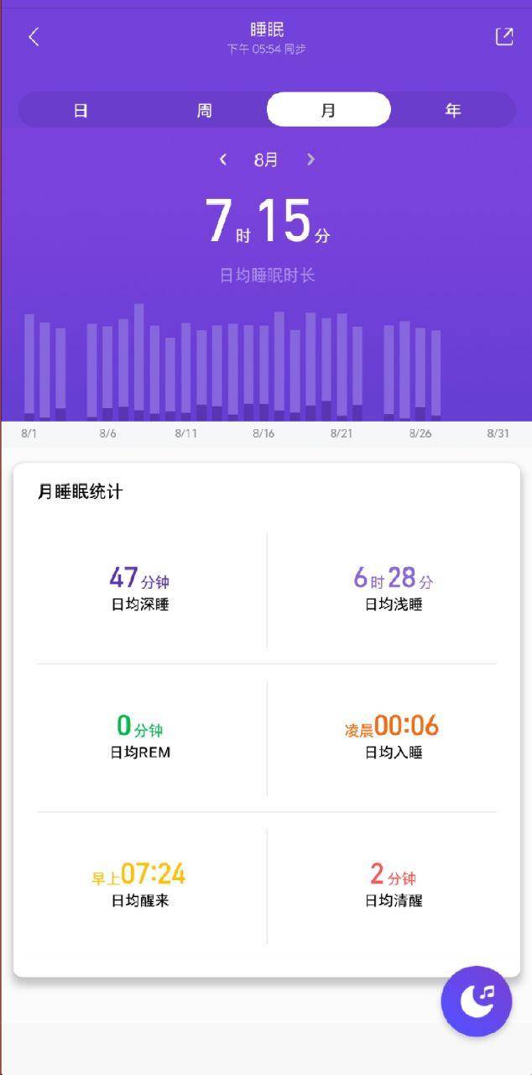Tap the 7时15分 average sleep duration
The height and width of the screenshot is (1075, 532).
pos(267,222)
